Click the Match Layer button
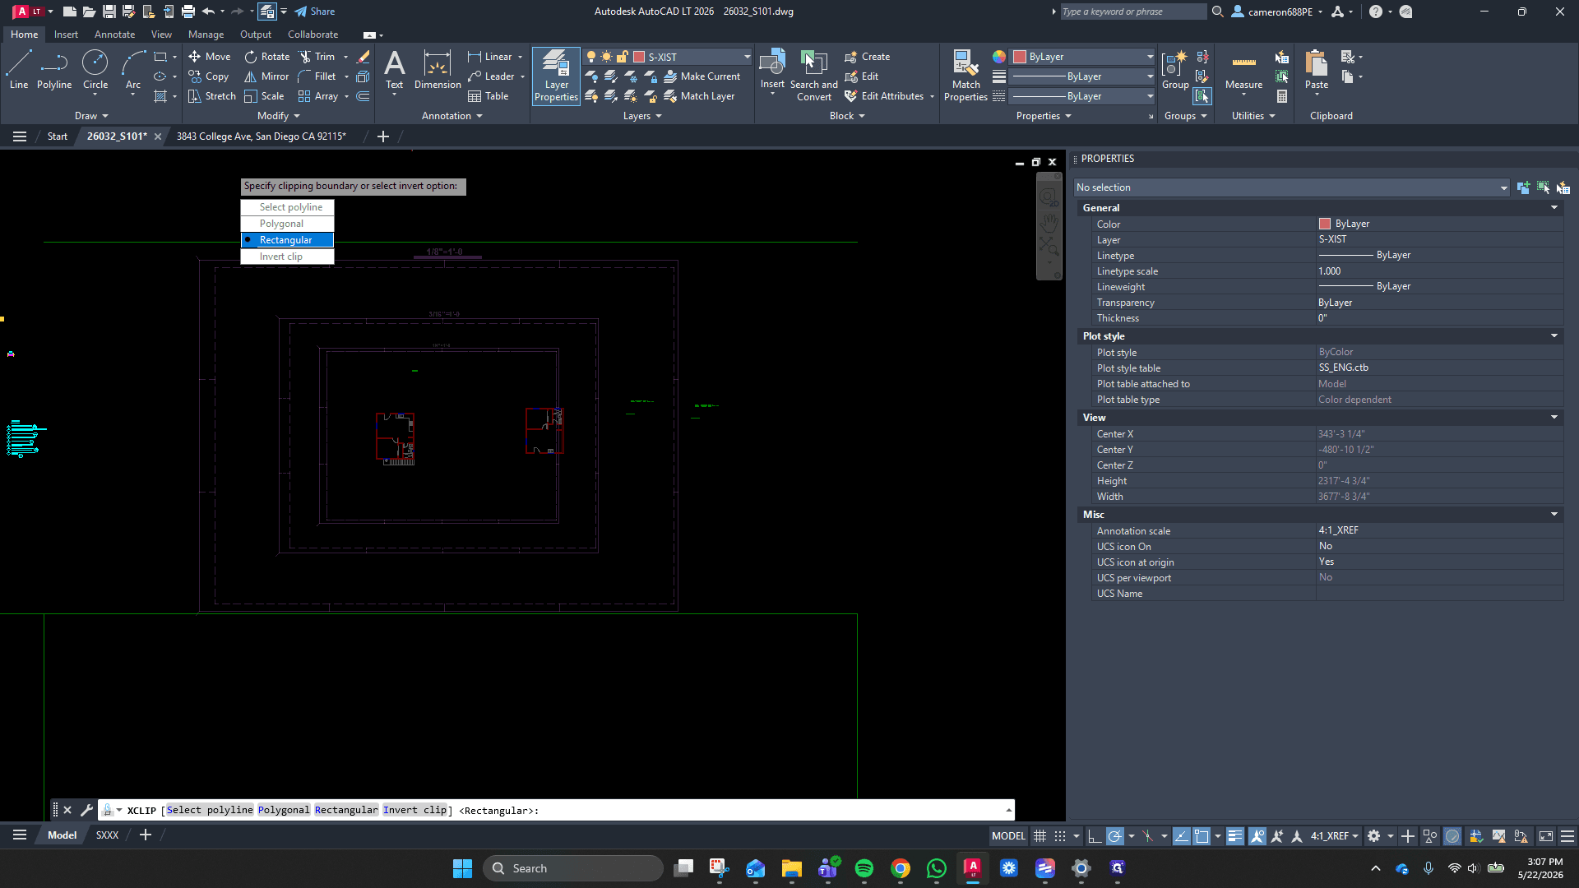The image size is (1579, 888). (700, 96)
